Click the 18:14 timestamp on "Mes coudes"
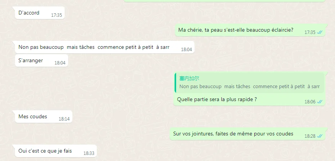This screenshot has width=335, height=161. click(64, 119)
